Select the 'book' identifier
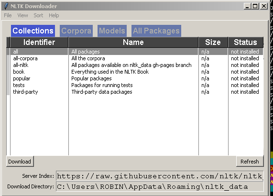Screen dimensions: 273x196 (19, 72)
